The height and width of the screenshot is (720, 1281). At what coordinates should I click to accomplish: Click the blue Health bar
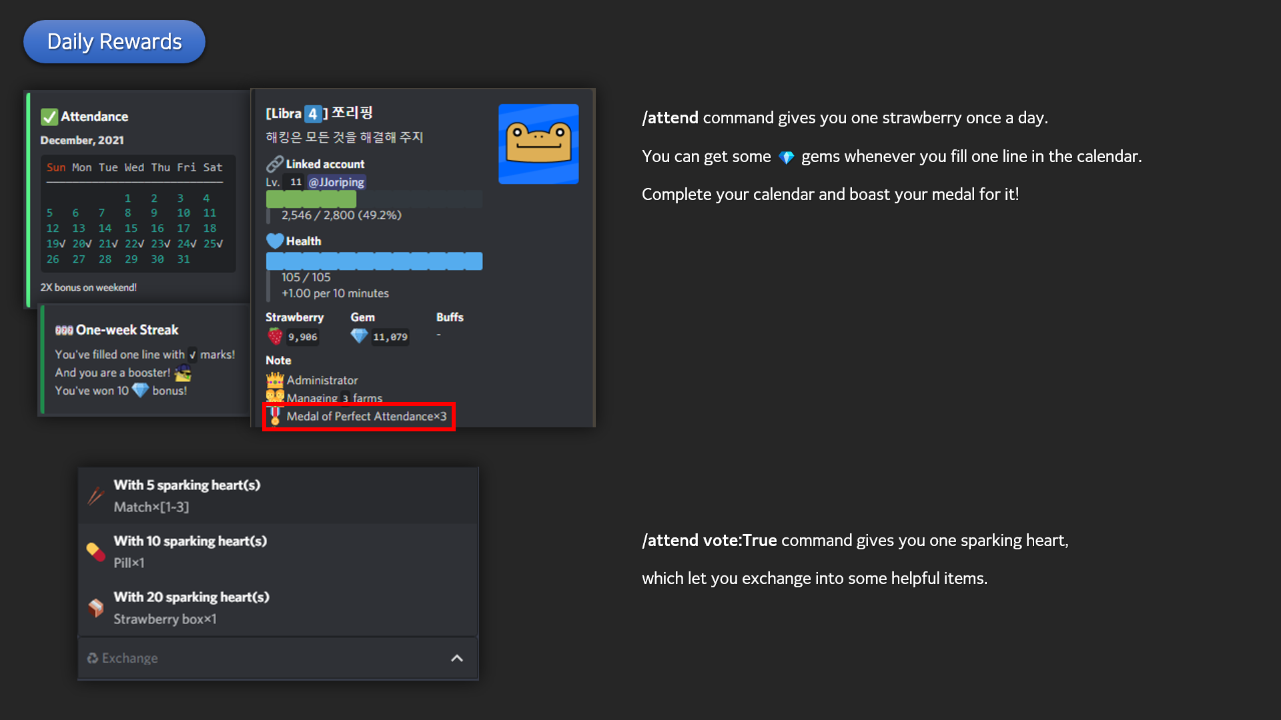pos(374,261)
